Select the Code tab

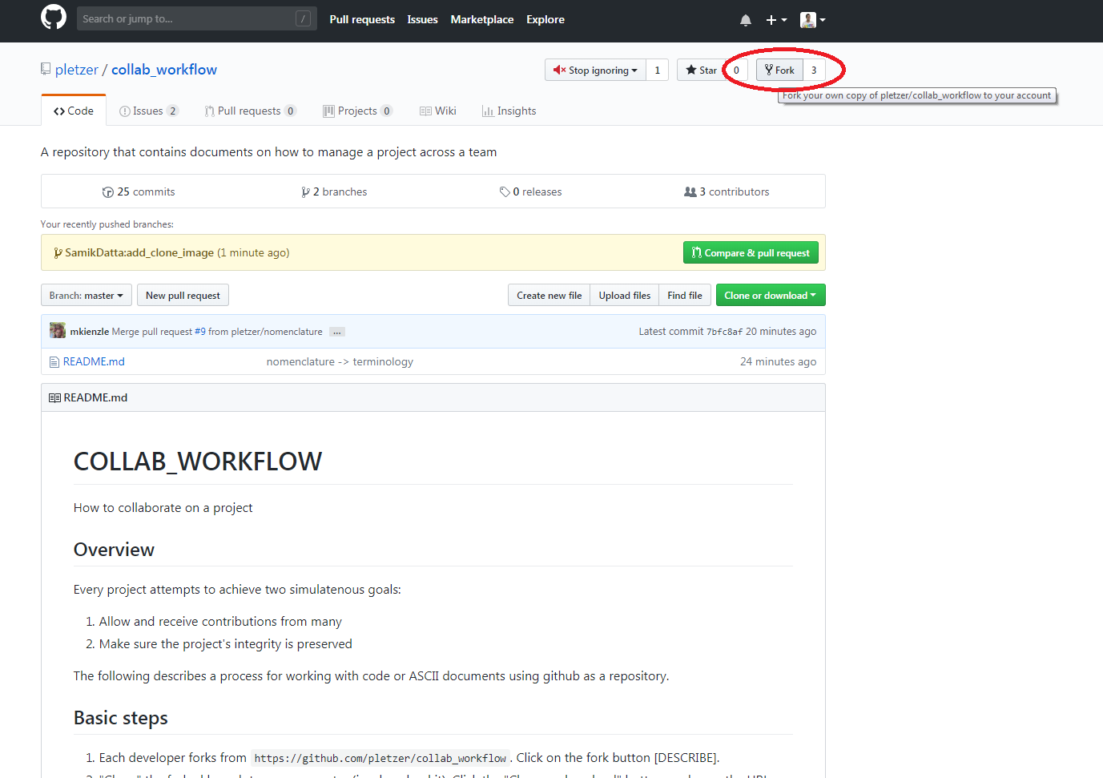(74, 111)
